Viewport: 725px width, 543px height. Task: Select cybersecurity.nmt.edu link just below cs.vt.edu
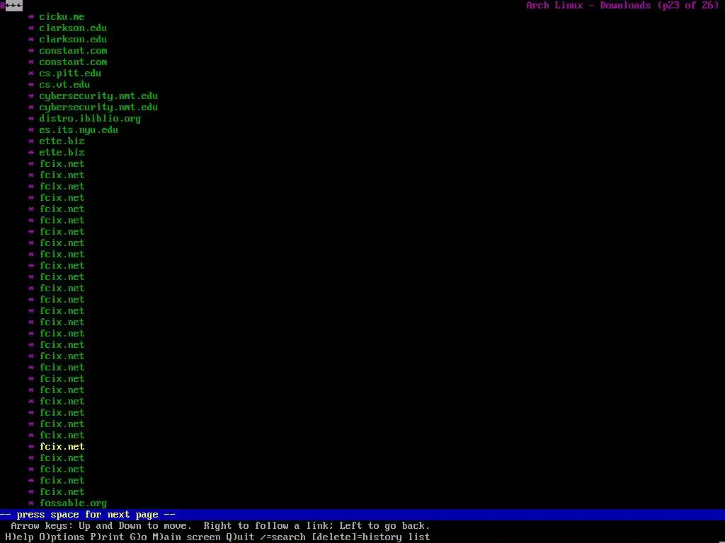pyautogui.click(x=98, y=96)
